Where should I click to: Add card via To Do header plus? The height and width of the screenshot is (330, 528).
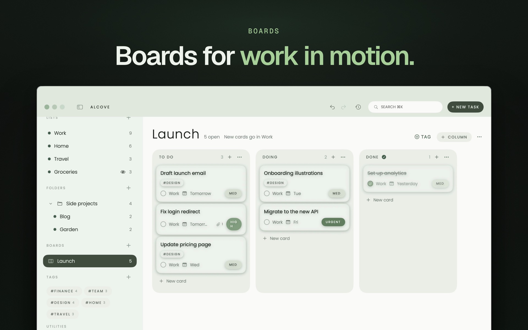click(x=230, y=157)
